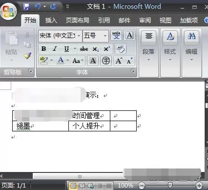
Task: Open undo history dropdown arrow
Action: (44, 7)
